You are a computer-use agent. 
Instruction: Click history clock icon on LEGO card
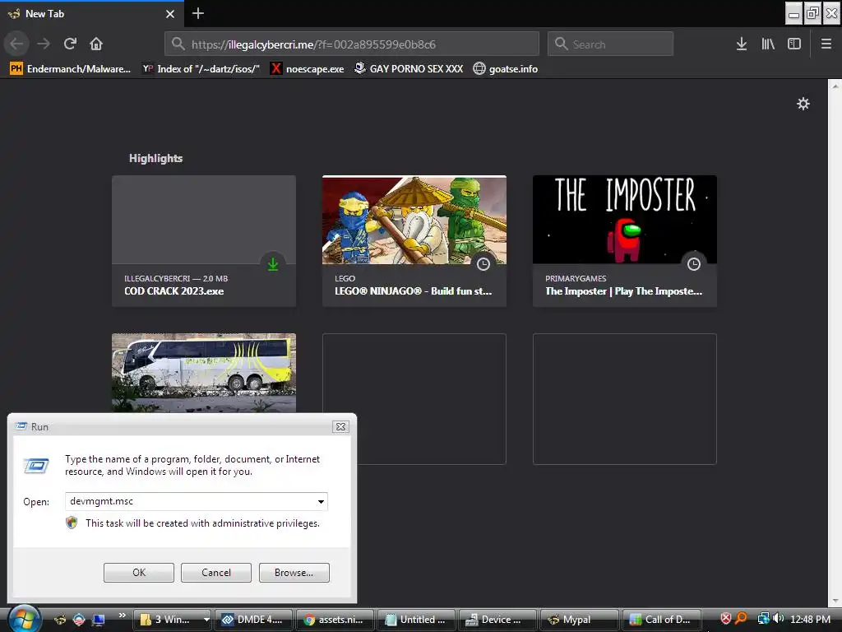click(x=483, y=264)
